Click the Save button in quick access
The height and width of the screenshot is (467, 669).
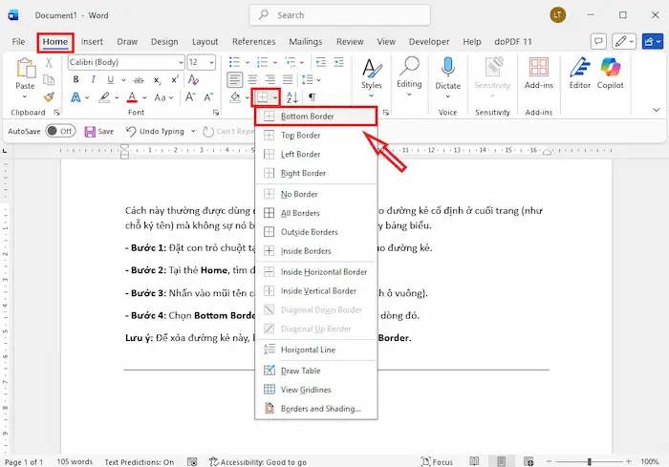click(x=98, y=131)
